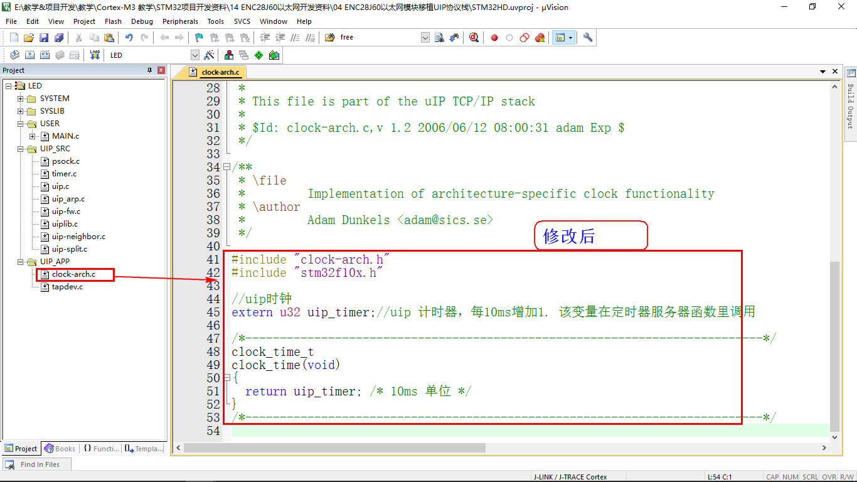Click the Redo arrow icon

coord(144,38)
